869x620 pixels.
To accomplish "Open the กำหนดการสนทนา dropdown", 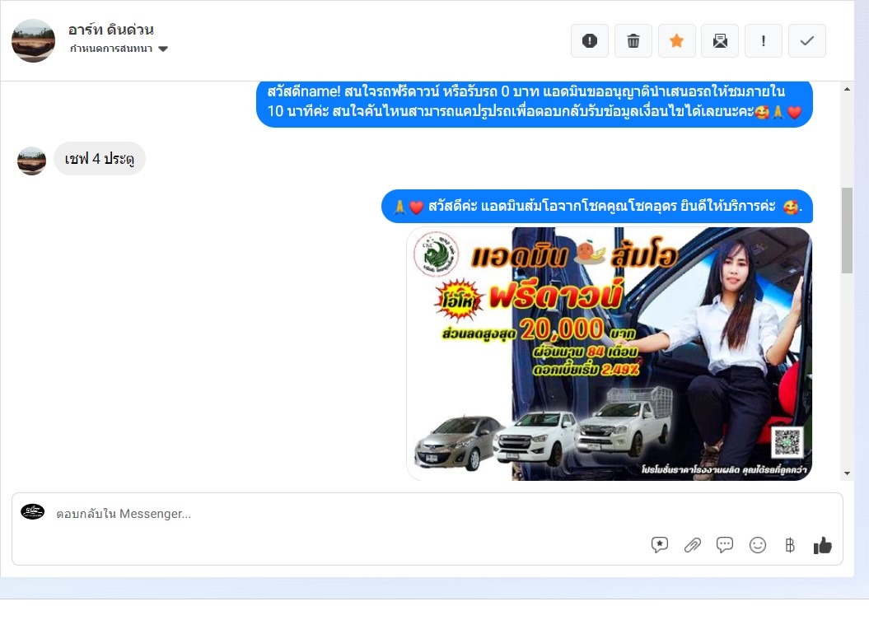I will pyautogui.click(x=119, y=49).
